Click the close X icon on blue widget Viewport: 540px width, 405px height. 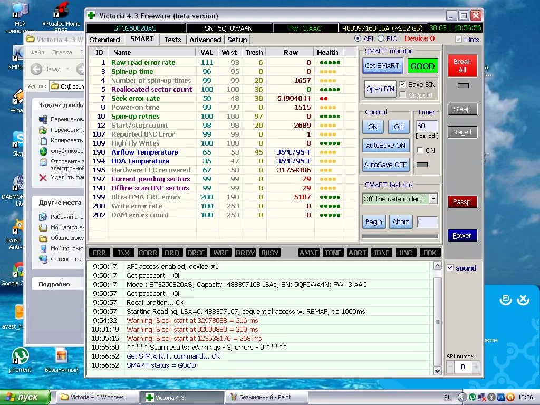tap(523, 300)
